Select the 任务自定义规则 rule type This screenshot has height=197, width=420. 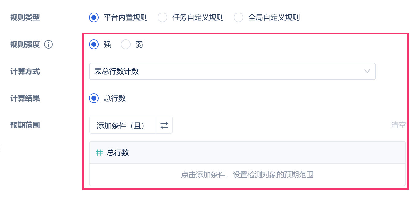(162, 18)
